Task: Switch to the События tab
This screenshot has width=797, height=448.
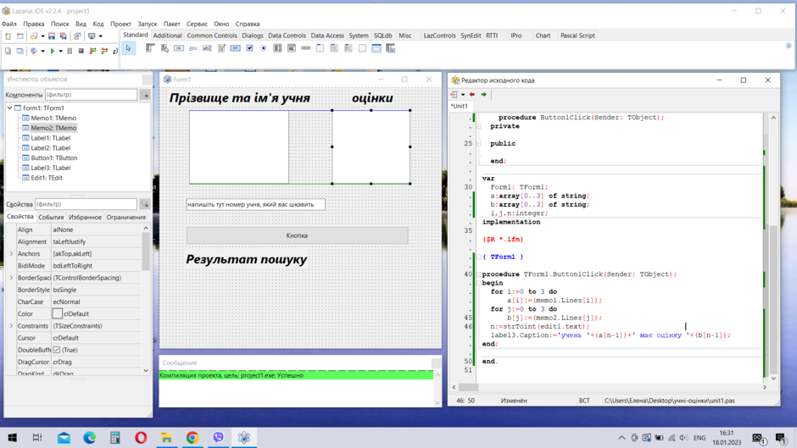Action: click(x=52, y=217)
